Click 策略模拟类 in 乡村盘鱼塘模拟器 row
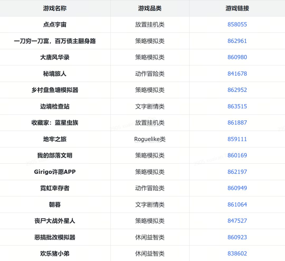Viewport: 285px width, 261px height. (x=150, y=90)
